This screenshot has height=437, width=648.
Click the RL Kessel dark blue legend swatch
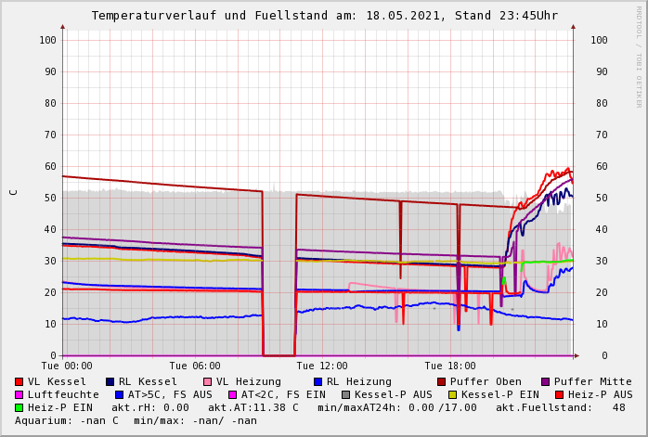coord(110,381)
